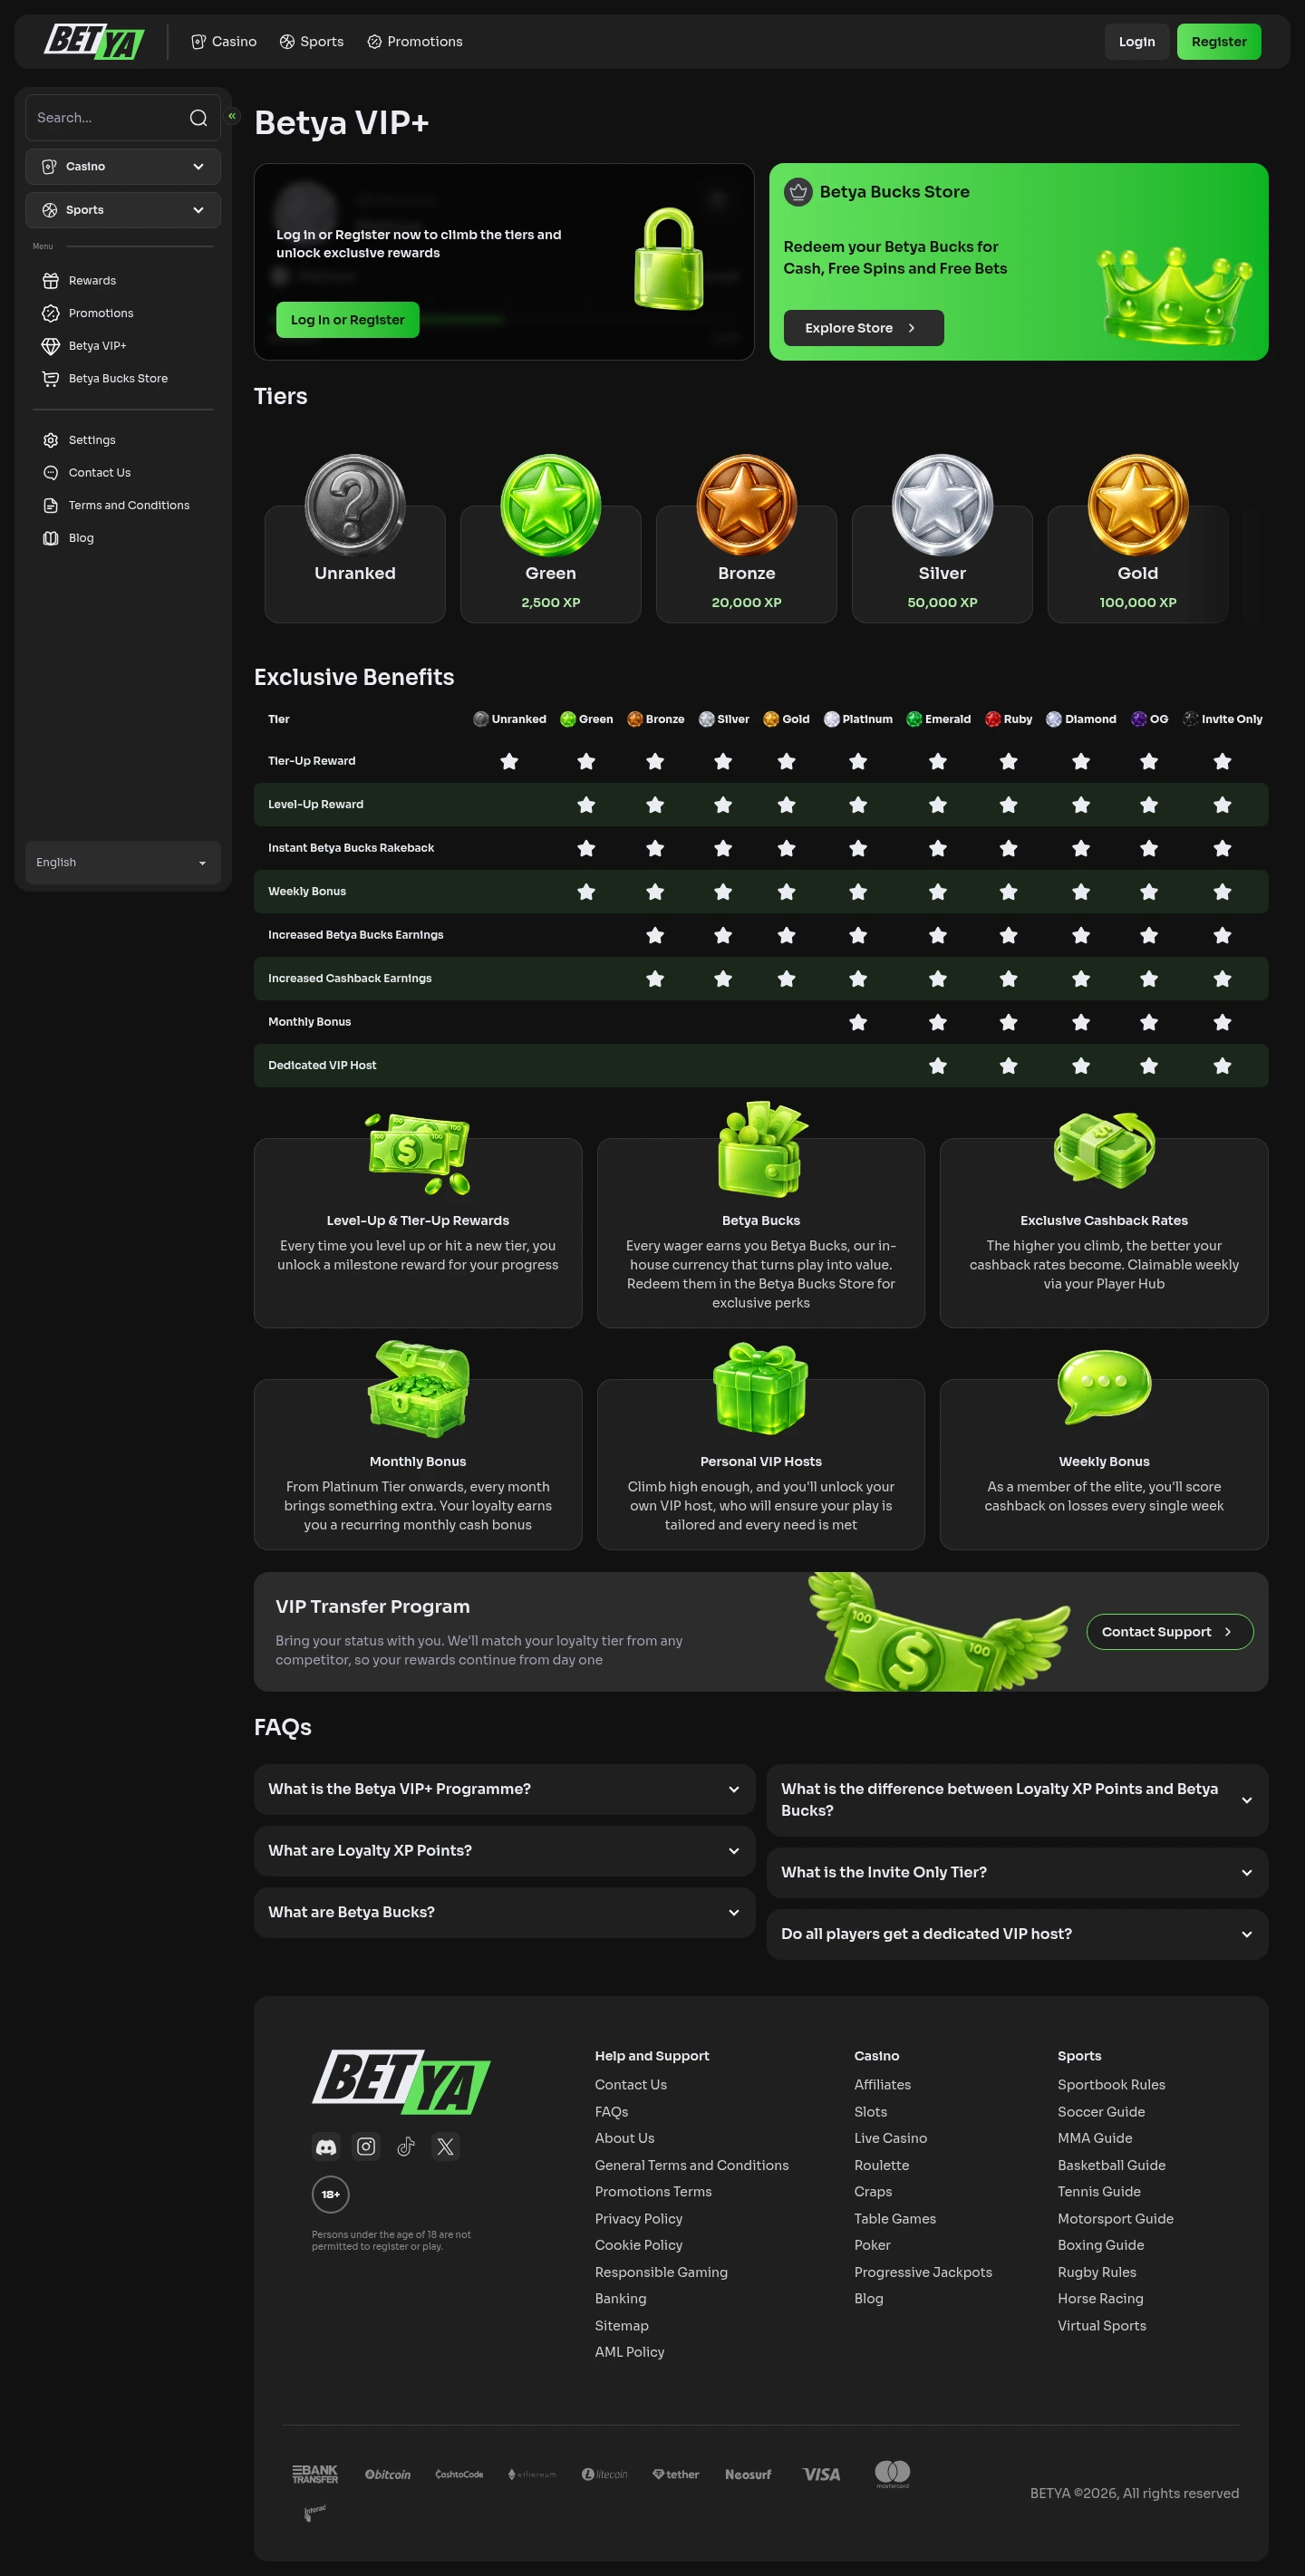Click the crown icon beside Betya Bucks Store

798,192
